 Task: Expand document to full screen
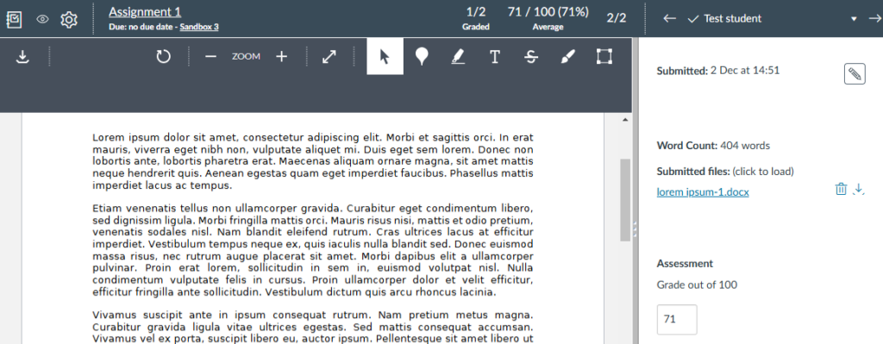point(329,56)
